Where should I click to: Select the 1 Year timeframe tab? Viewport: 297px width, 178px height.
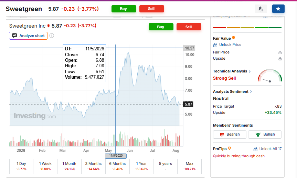[141, 166]
